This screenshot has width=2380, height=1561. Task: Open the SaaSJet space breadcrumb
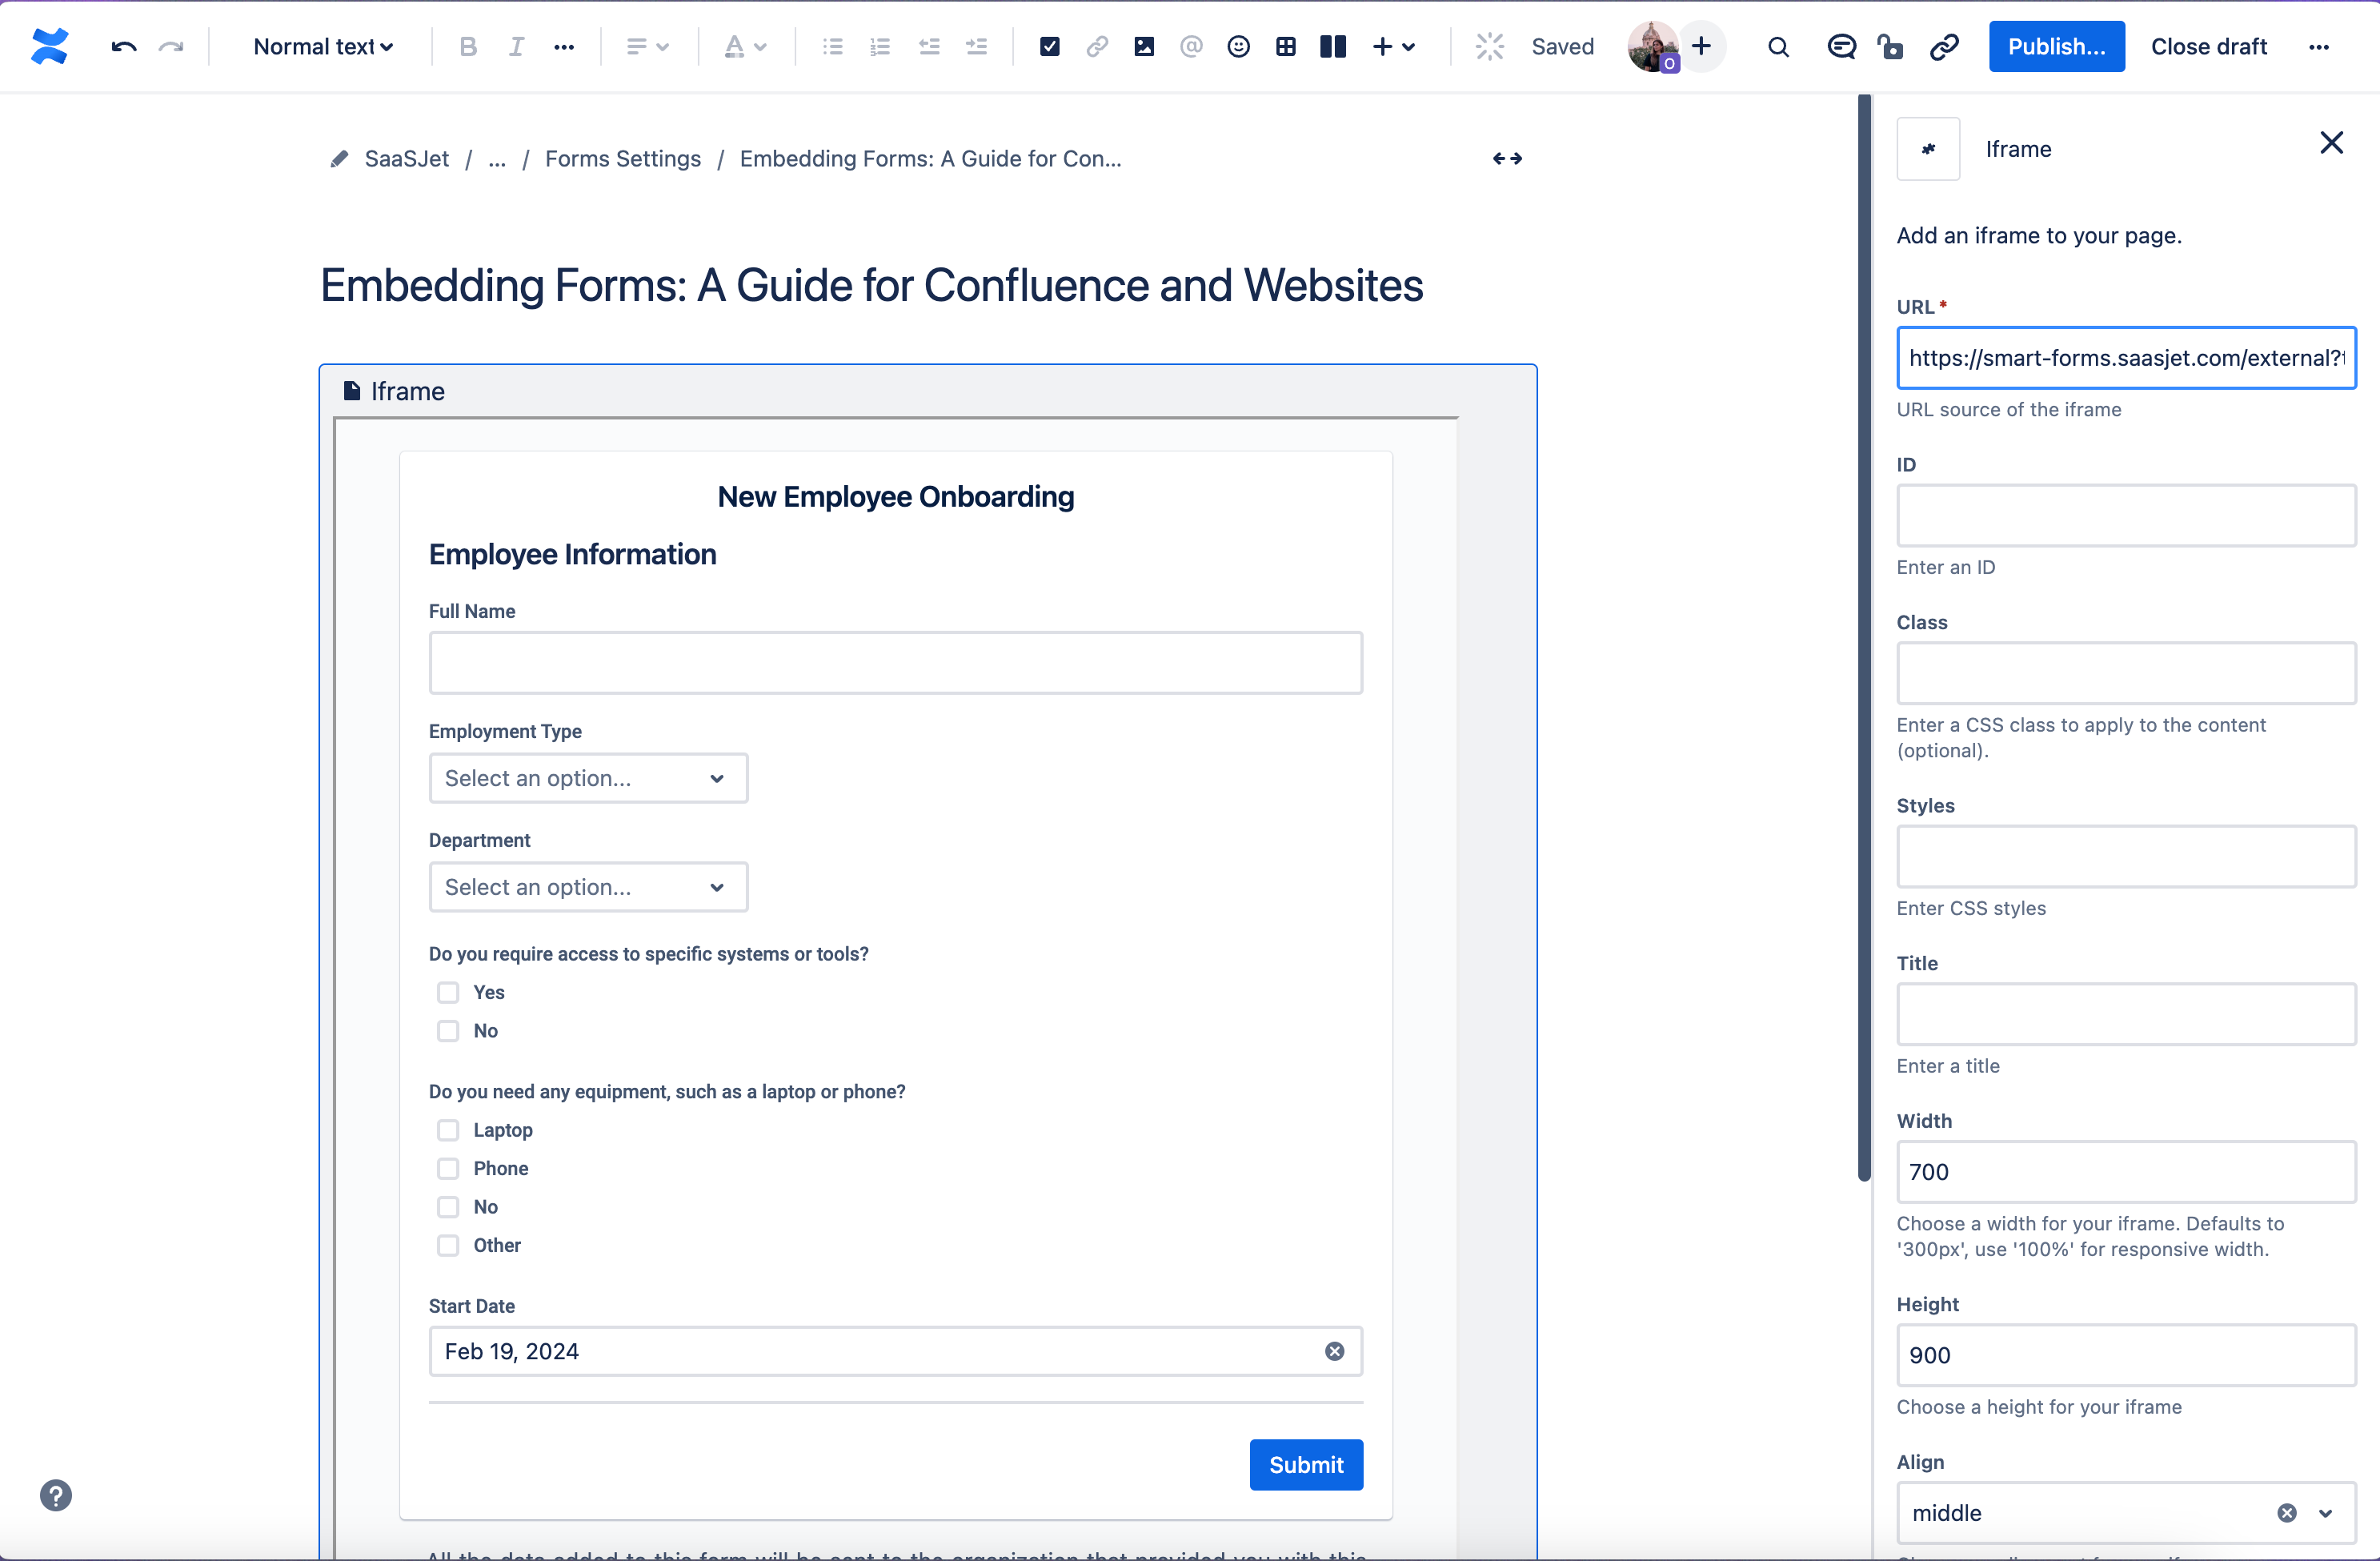click(406, 158)
